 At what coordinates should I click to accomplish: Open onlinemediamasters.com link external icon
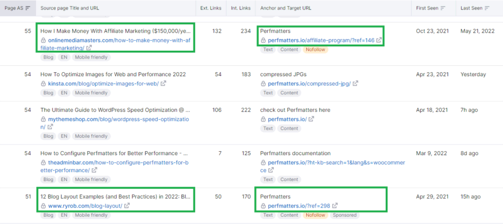[x=89, y=47]
